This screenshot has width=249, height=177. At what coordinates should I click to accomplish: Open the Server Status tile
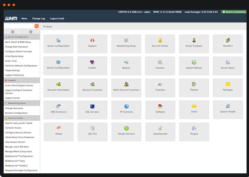point(228,66)
